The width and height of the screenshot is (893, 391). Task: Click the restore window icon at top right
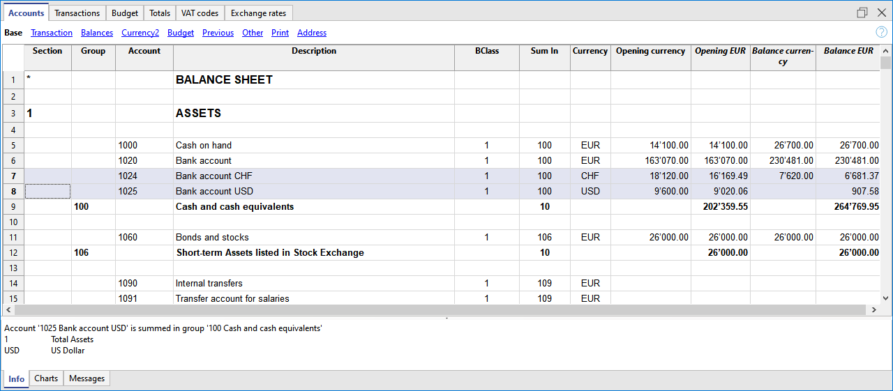pos(862,13)
